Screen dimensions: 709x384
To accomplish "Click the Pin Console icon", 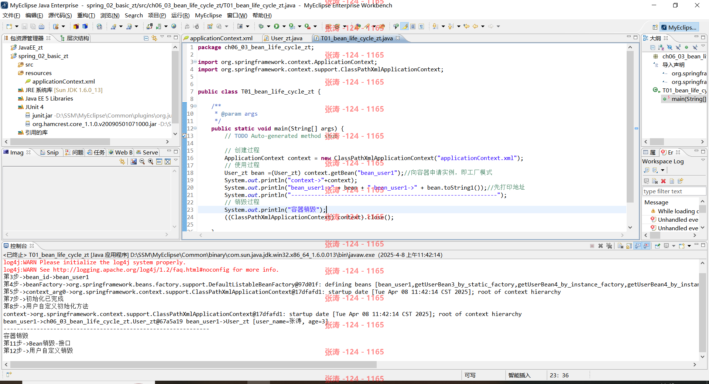I will click(657, 246).
